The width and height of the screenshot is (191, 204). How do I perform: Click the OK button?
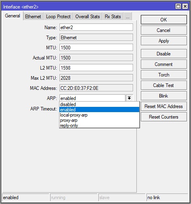(164, 20)
